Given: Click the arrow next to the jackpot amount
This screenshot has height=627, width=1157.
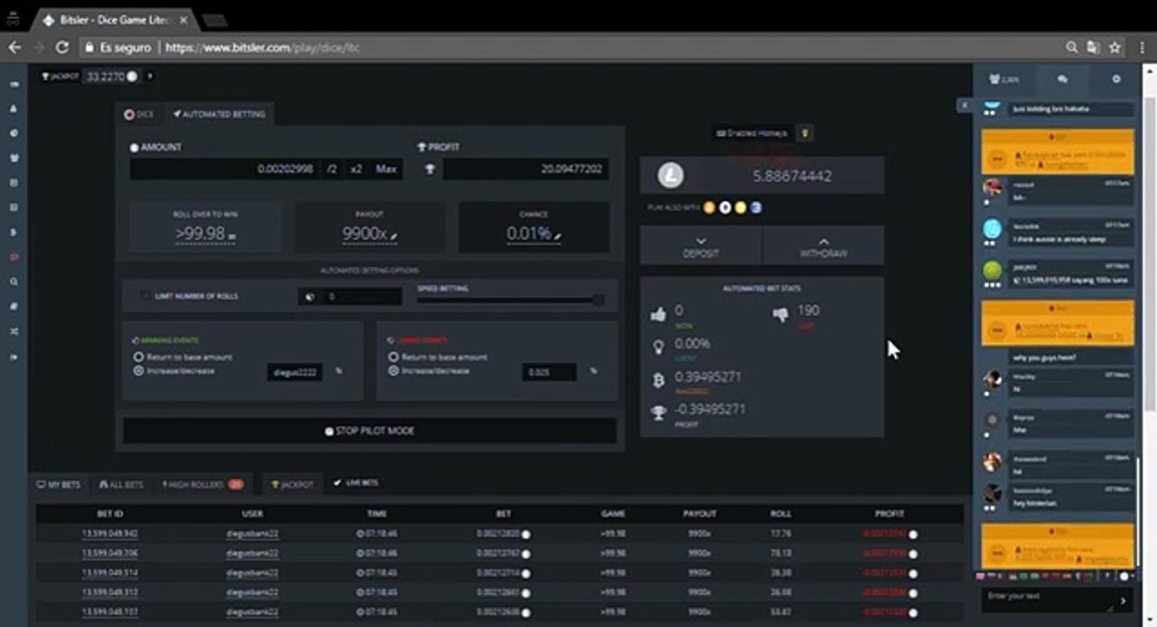Looking at the screenshot, I should 150,77.
